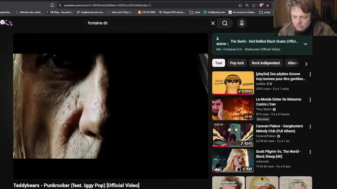
Task: Open 'Sélection des candi...' bookmark
Action: point(29,12)
